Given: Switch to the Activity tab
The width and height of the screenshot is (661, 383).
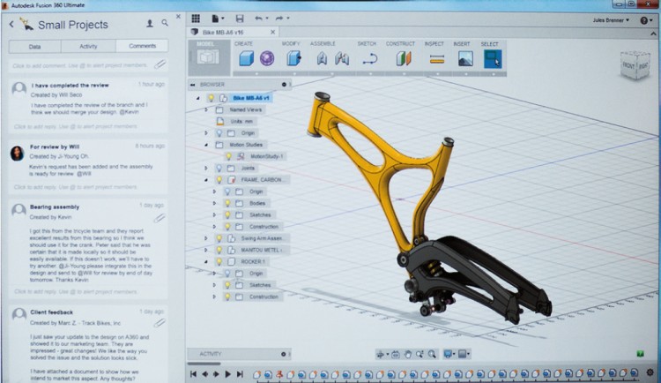Looking at the screenshot, I should pos(88,46).
